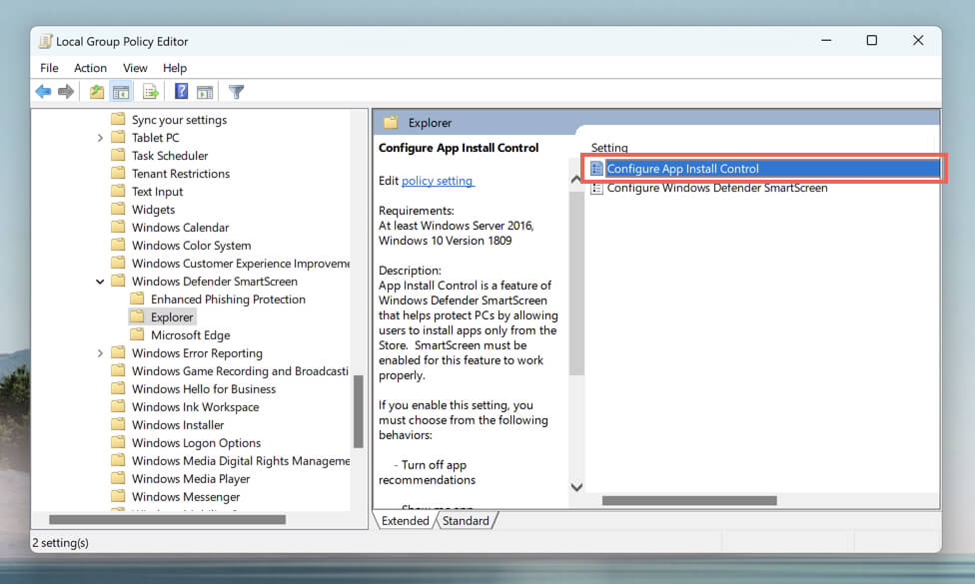
Task: Select Windows Messenger tree item
Action: (x=185, y=497)
